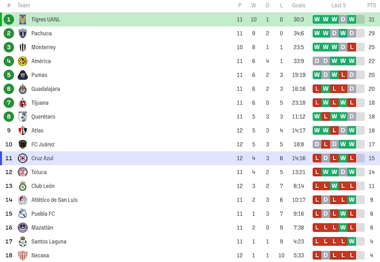
Task: Click the Mazatlán team logo
Action: click(x=23, y=227)
